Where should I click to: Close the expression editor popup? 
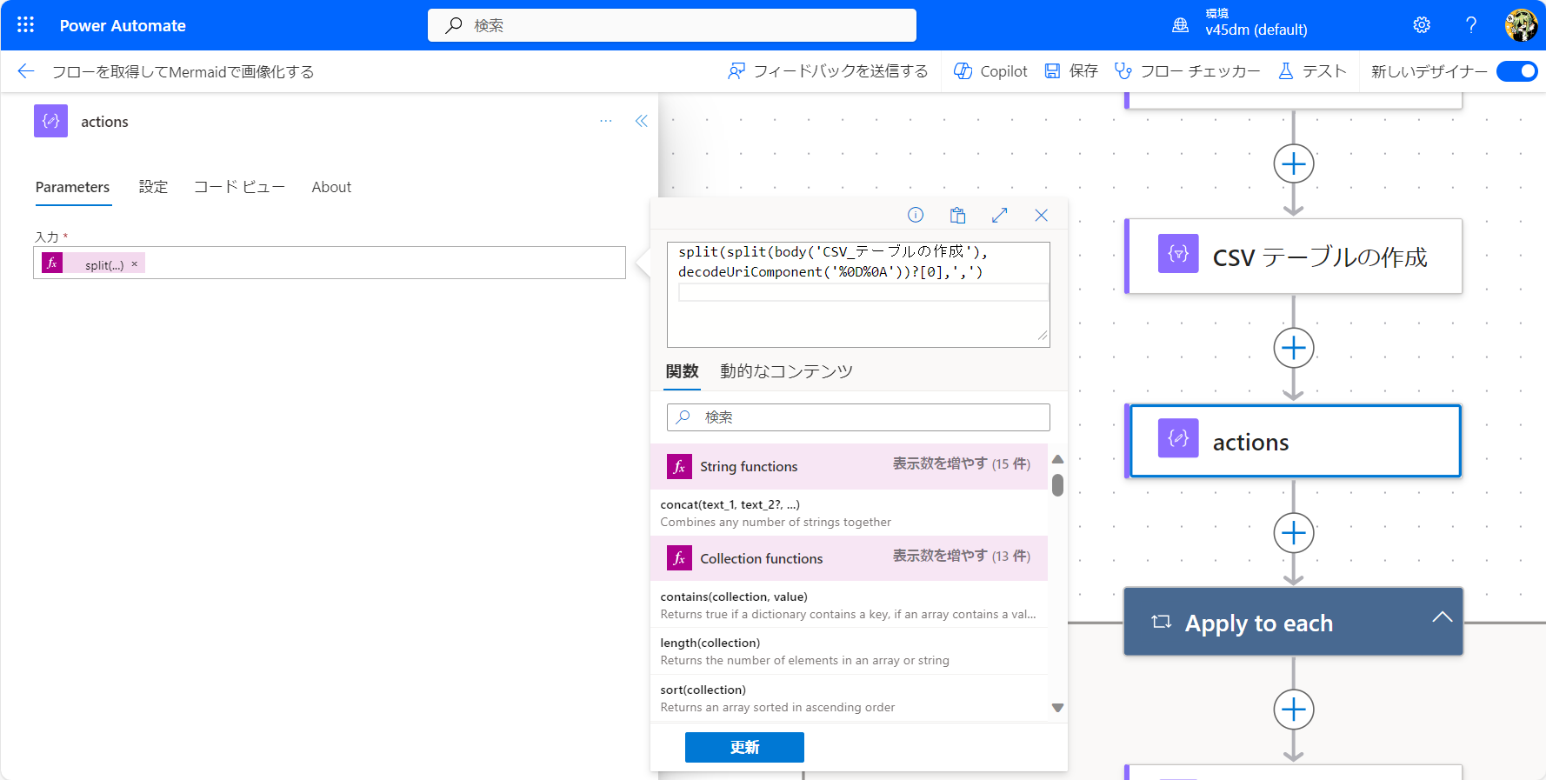click(x=1042, y=215)
